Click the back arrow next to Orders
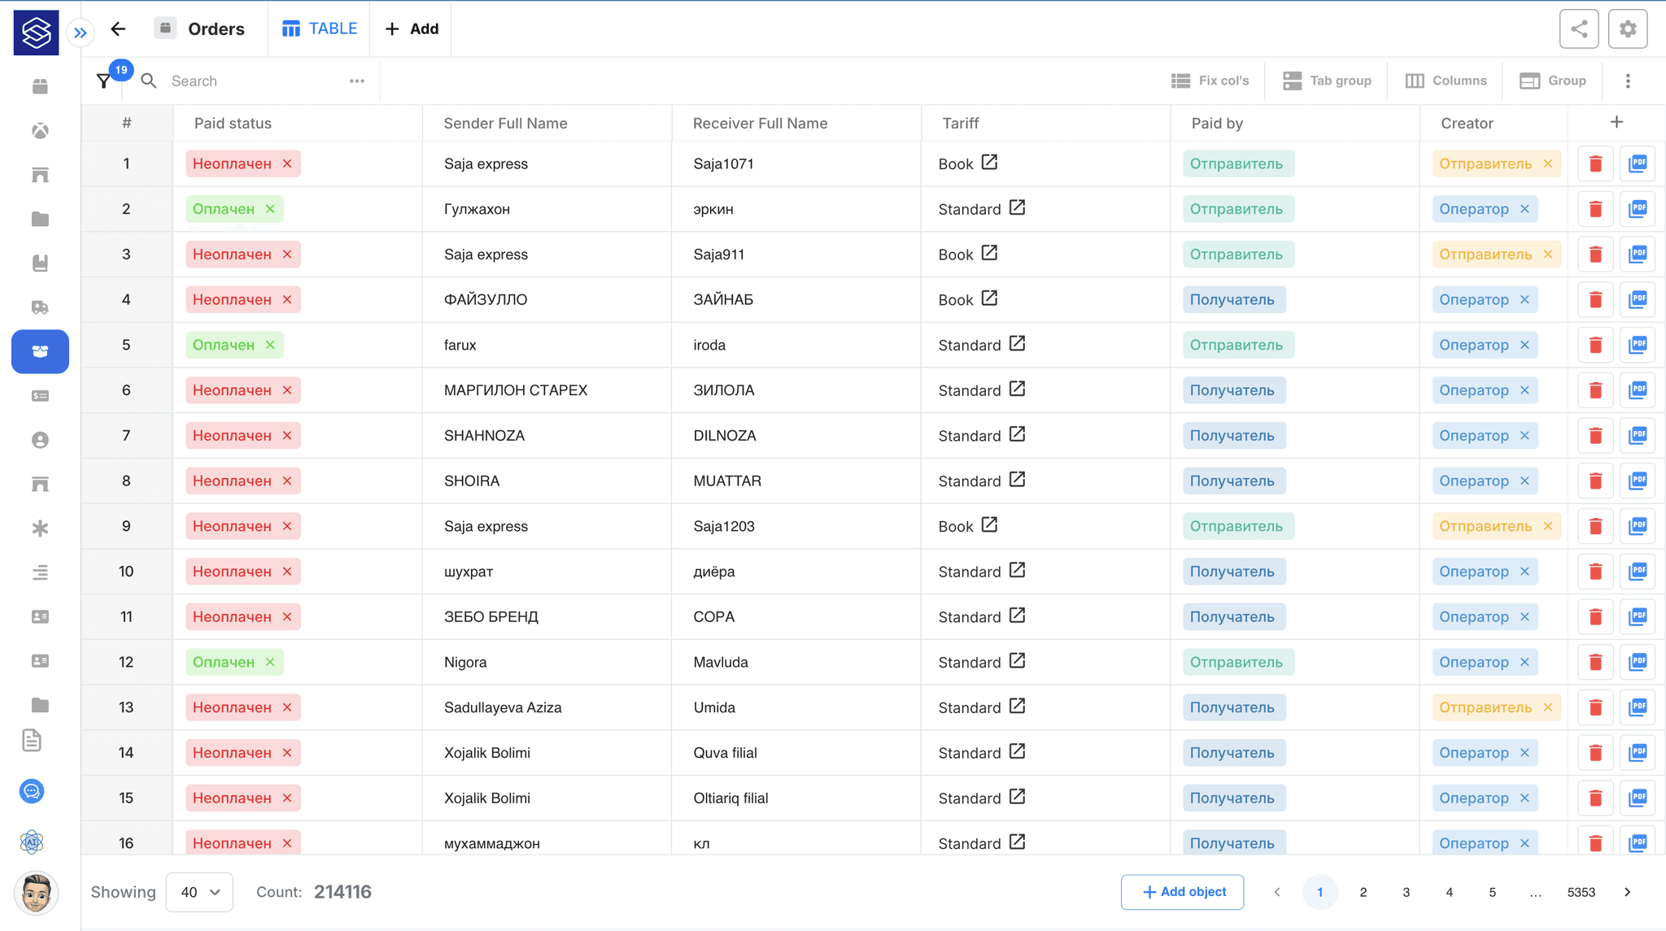 [x=118, y=29]
